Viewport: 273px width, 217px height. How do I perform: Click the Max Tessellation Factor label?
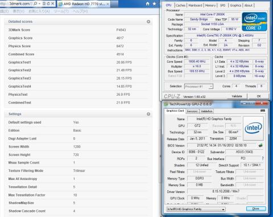pyautogui.click(x=27, y=195)
